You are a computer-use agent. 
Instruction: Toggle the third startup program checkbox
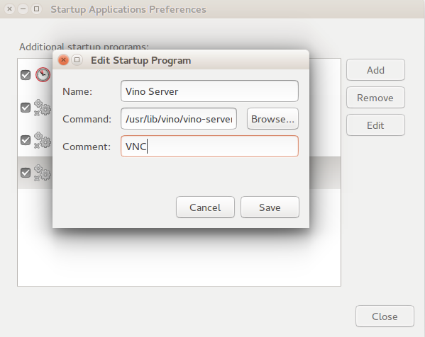pos(26,140)
